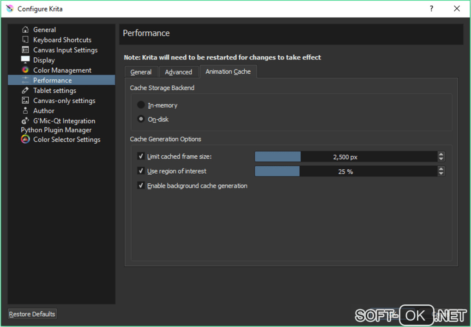Decrease region of interest percentage arrow
Viewport: 471px width, 327px height.
pos(441,174)
